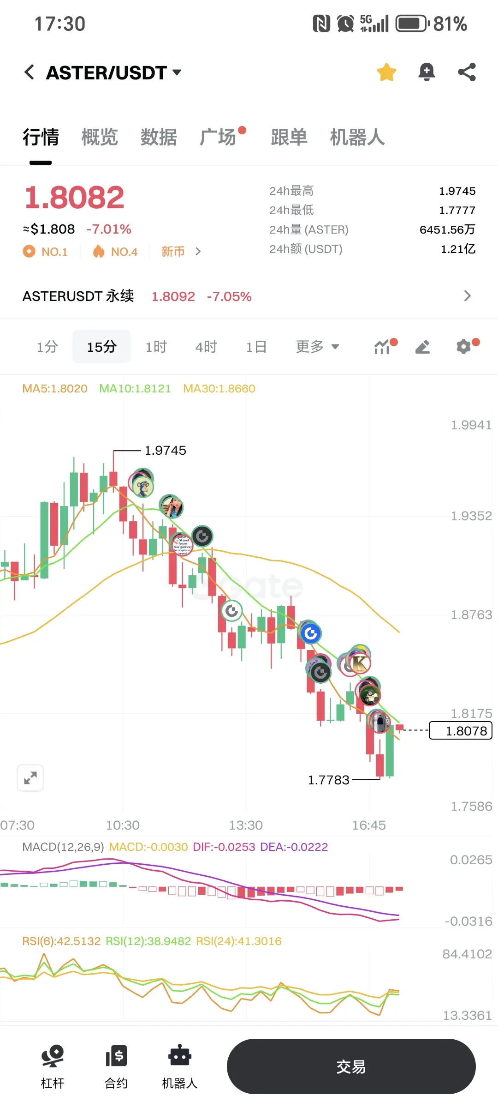This screenshot has height=1108, width=498.
Task: Switch to the 概览 tab
Action: tap(100, 137)
